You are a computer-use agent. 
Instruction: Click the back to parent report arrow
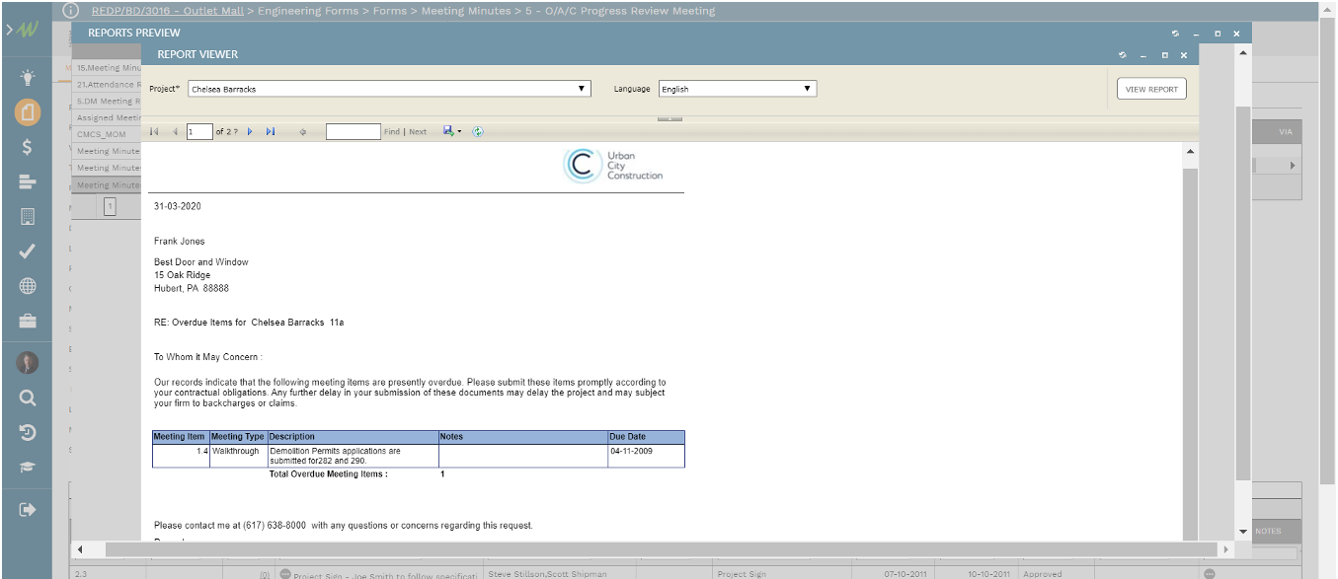pos(302,131)
